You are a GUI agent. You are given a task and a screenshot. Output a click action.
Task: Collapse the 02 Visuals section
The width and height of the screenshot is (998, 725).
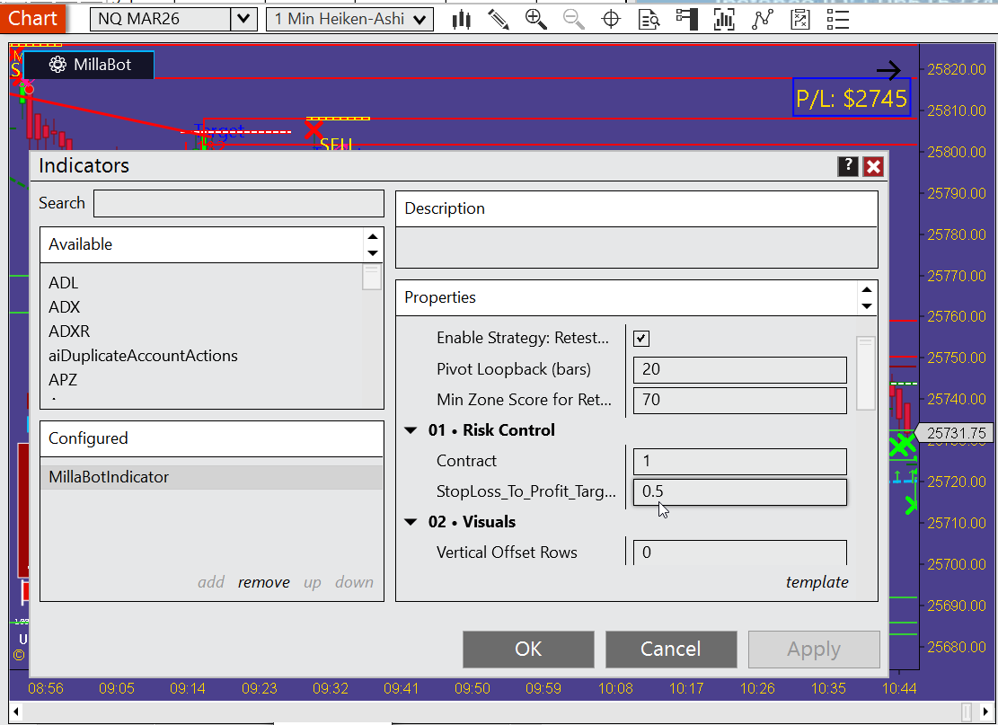411,521
